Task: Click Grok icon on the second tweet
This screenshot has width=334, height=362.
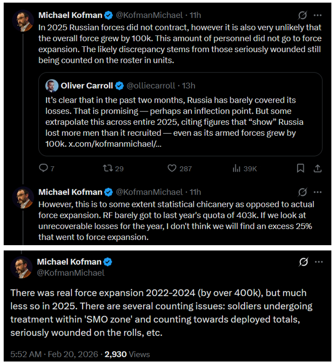Action: [x=302, y=192]
